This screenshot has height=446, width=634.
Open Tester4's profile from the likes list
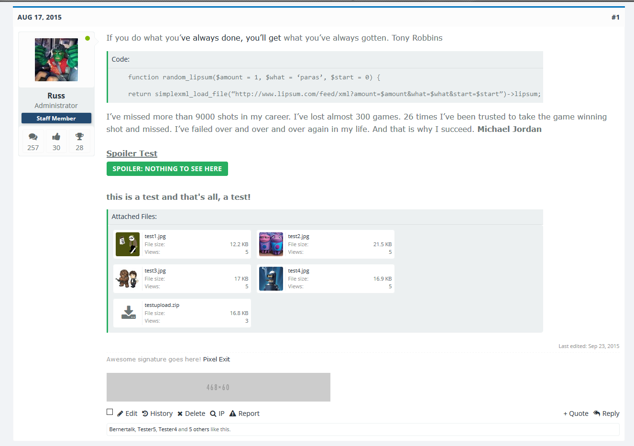[168, 429]
